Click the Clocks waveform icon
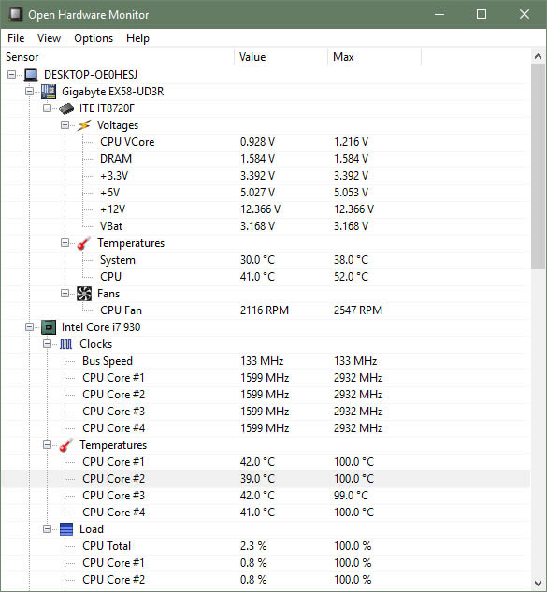Image resolution: width=547 pixels, height=592 pixels. [x=66, y=344]
